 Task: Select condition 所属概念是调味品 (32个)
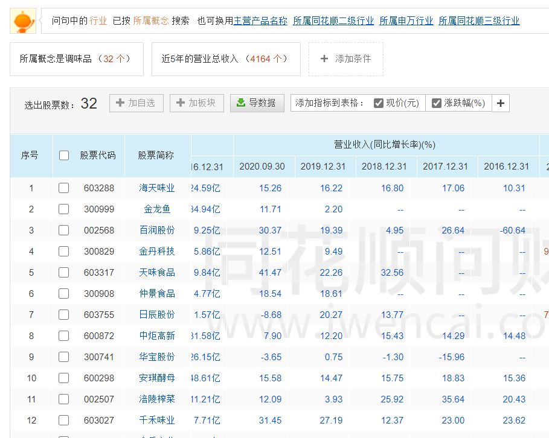77,59
